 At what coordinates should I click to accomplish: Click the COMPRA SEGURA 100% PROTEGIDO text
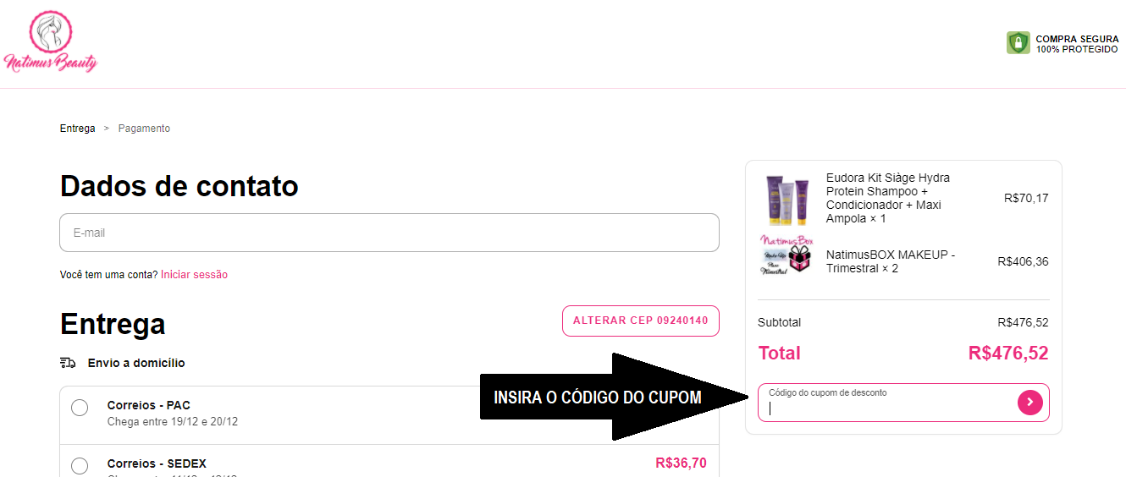[x=1076, y=44]
